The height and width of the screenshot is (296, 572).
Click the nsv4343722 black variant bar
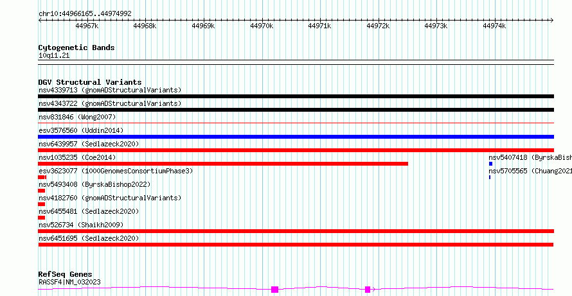coord(296,110)
